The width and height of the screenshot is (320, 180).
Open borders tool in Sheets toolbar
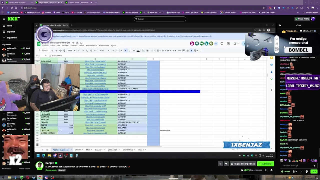[x=147, y=50]
